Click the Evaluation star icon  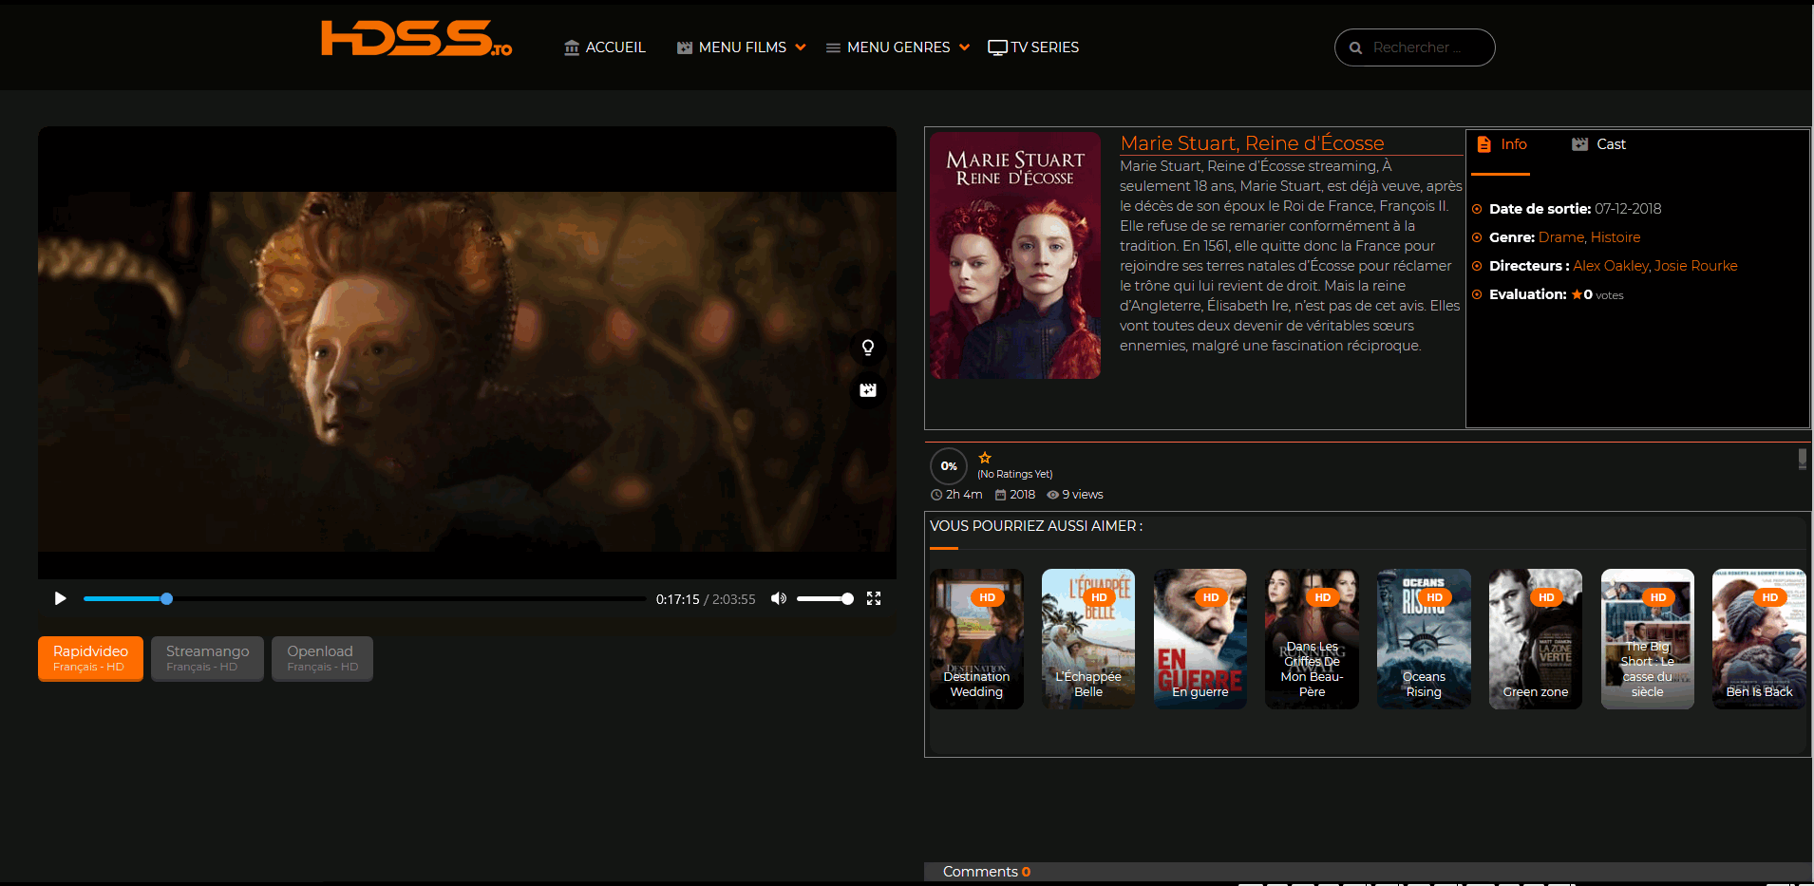pyautogui.click(x=1577, y=294)
